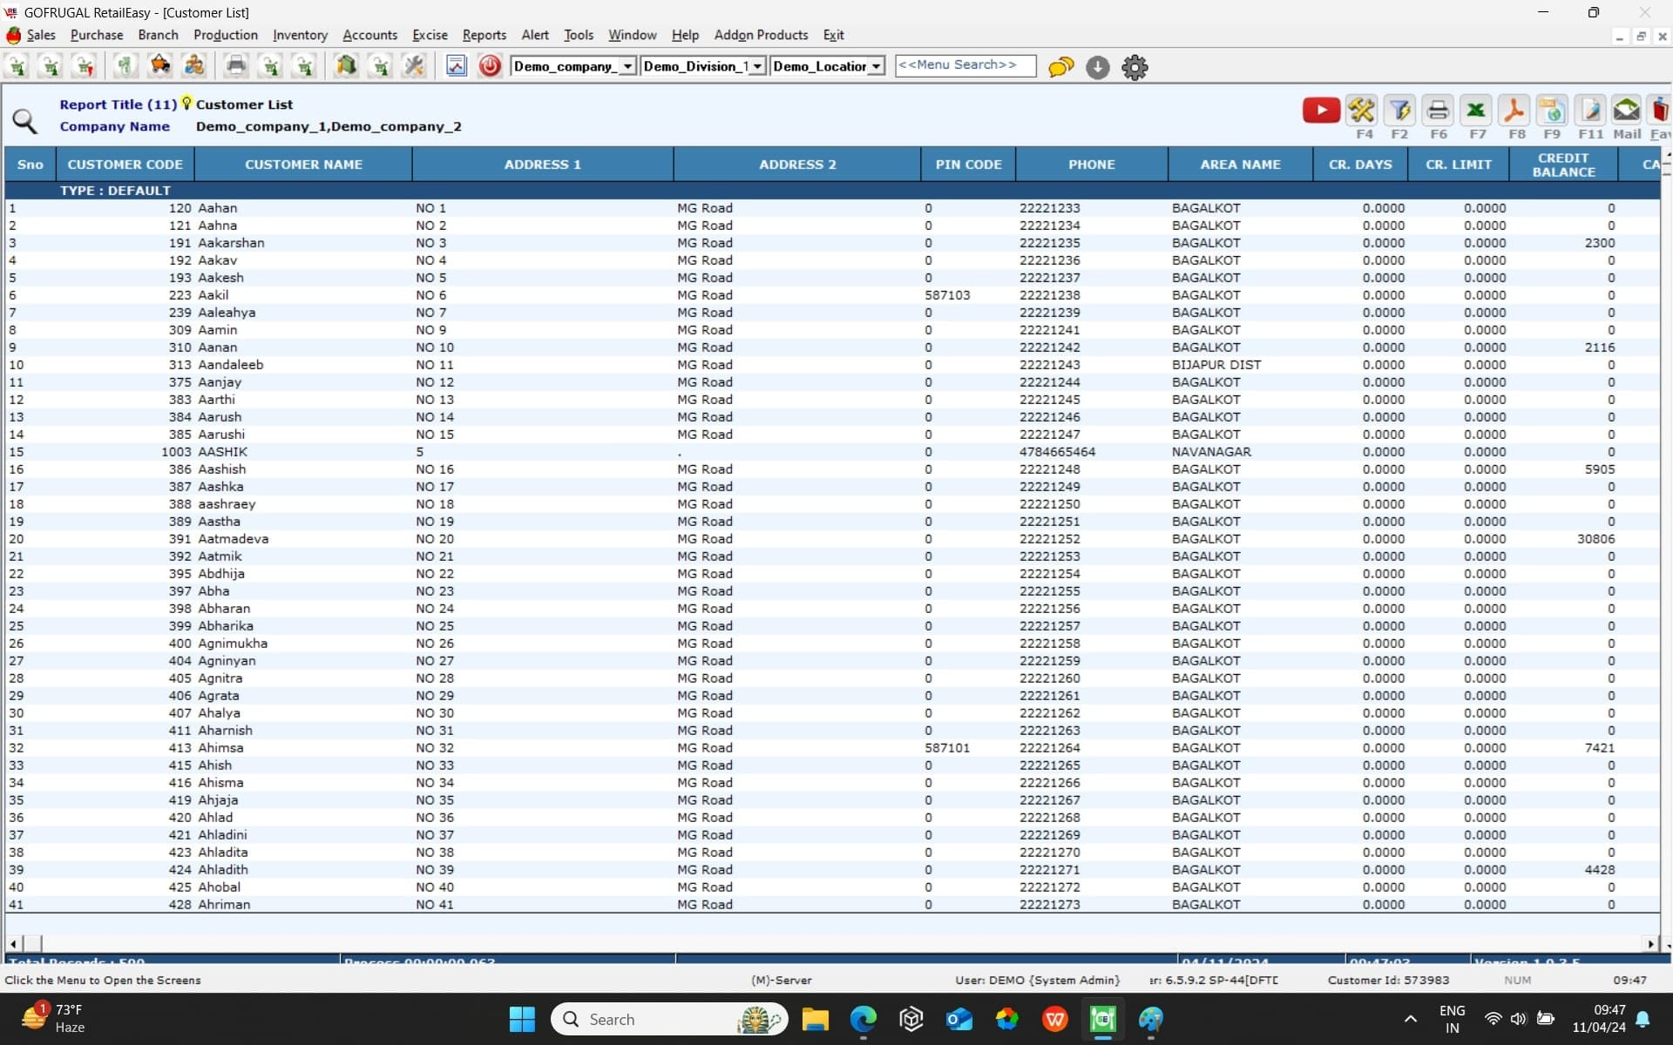Open the Reports menu
This screenshot has height=1045, width=1673.
[484, 35]
